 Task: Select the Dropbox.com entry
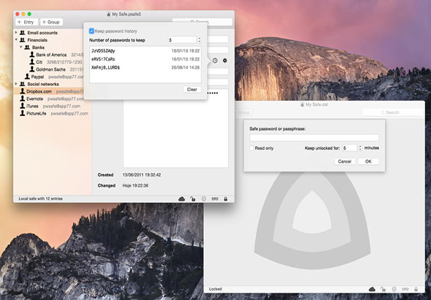coord(52,91)
